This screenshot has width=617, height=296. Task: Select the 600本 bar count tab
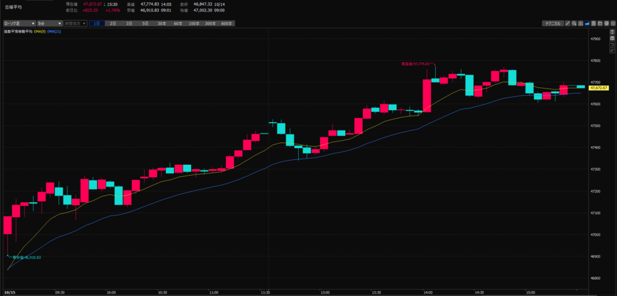click(x=227, y=23)
